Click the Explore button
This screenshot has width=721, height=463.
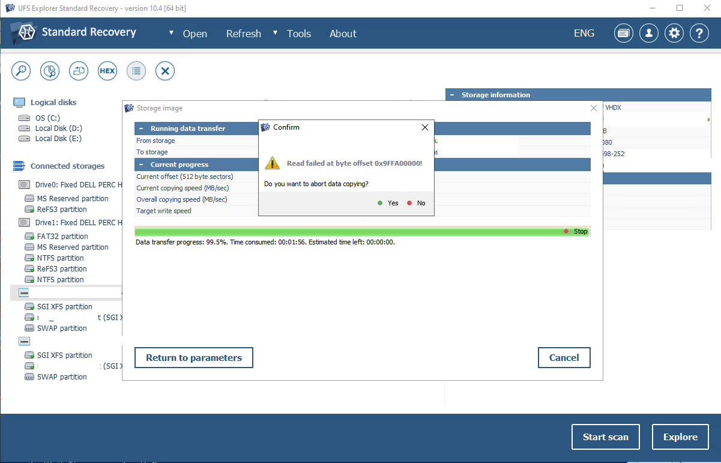(680, 437)
